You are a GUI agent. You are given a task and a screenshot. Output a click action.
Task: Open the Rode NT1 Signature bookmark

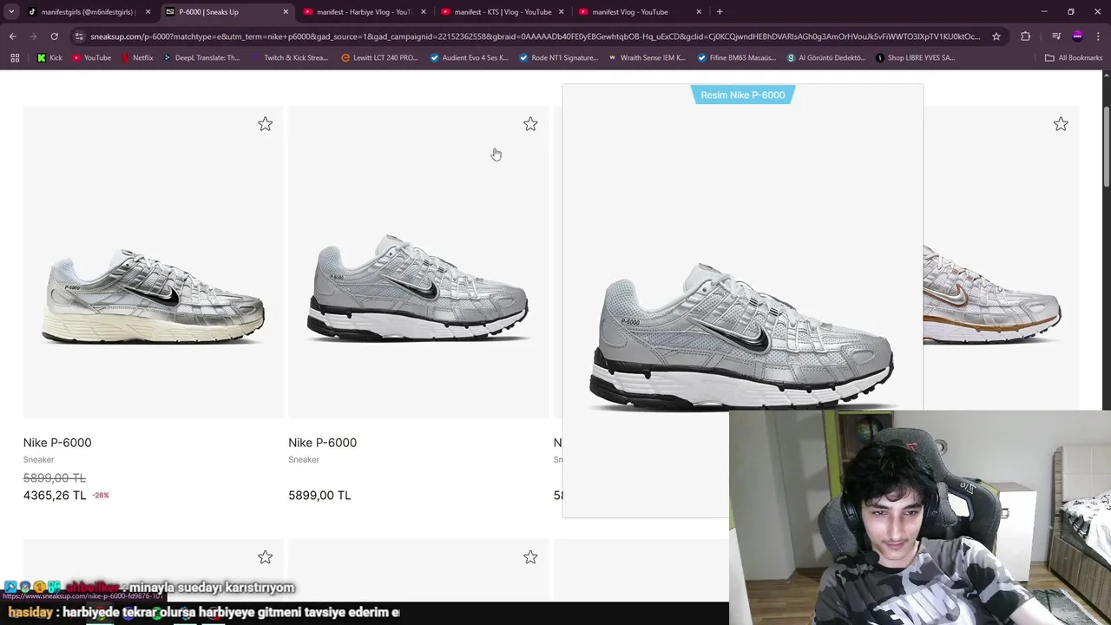(558, 57)
